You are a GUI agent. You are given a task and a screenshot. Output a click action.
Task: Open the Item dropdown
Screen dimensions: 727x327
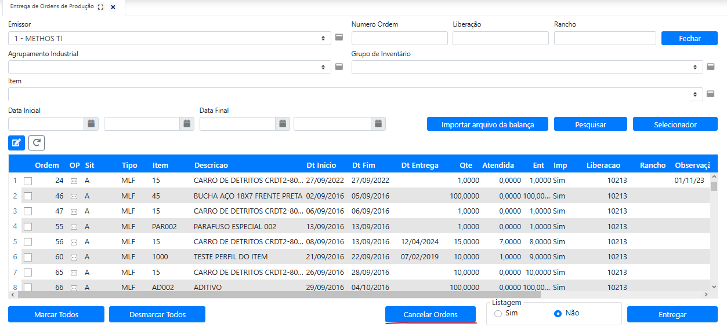355,94
